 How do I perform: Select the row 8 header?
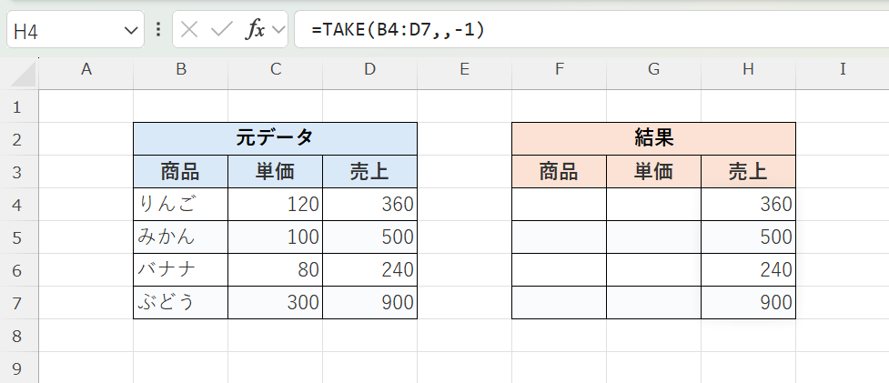click(x=18, y=336)
